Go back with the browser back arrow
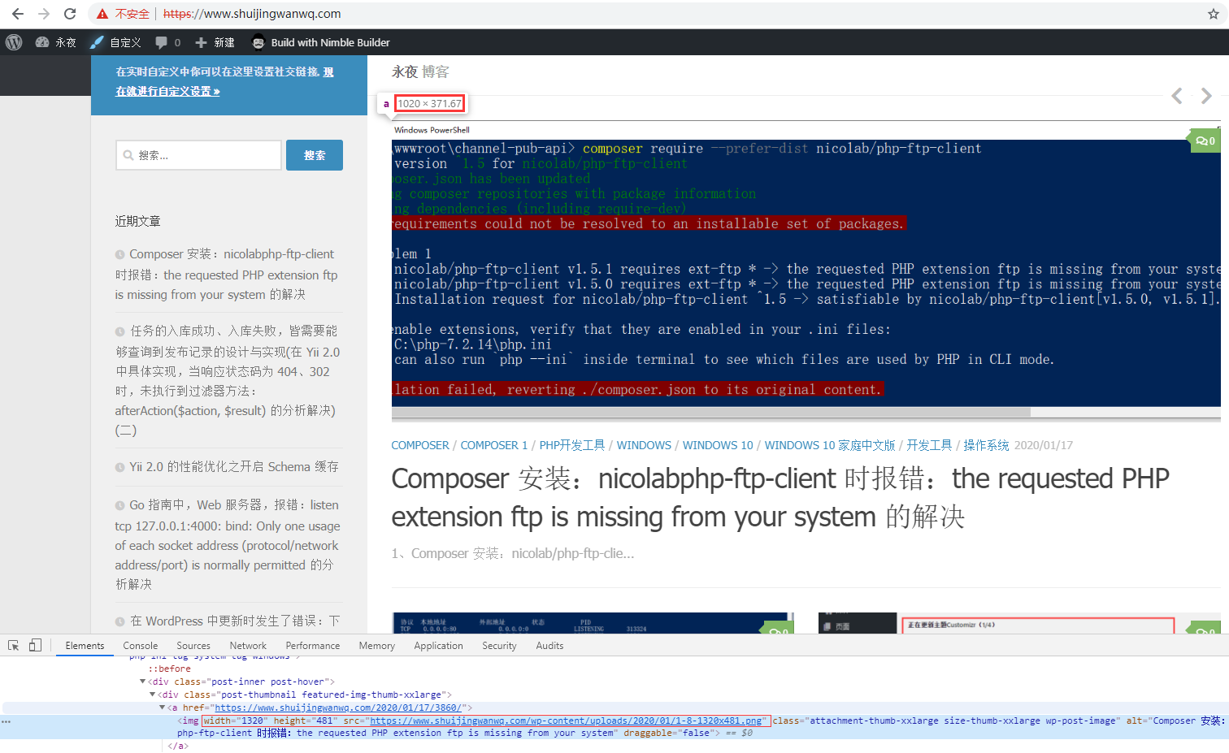Screen dimensions: 1229x753 click(18, 14)
